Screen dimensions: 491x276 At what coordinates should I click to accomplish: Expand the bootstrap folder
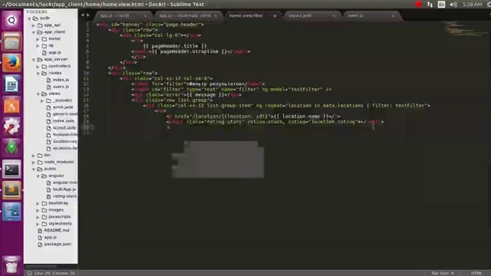[38, 203]
